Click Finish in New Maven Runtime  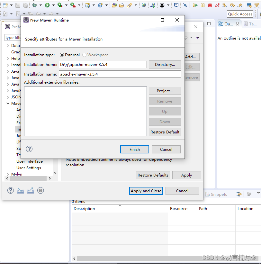click(x=134, y=149)
